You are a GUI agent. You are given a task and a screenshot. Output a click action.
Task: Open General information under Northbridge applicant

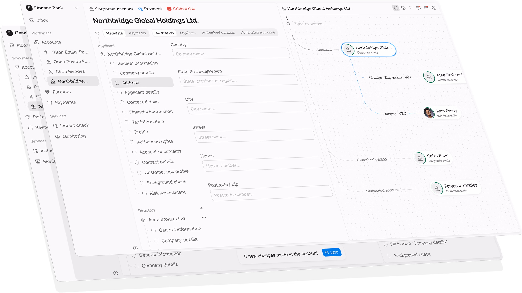point(134,63)
